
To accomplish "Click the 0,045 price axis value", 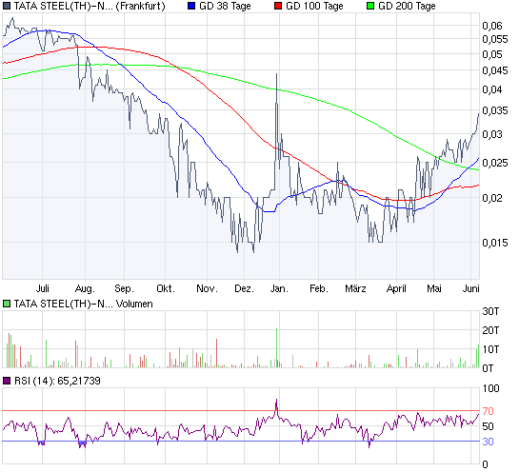I will point(495,70).
